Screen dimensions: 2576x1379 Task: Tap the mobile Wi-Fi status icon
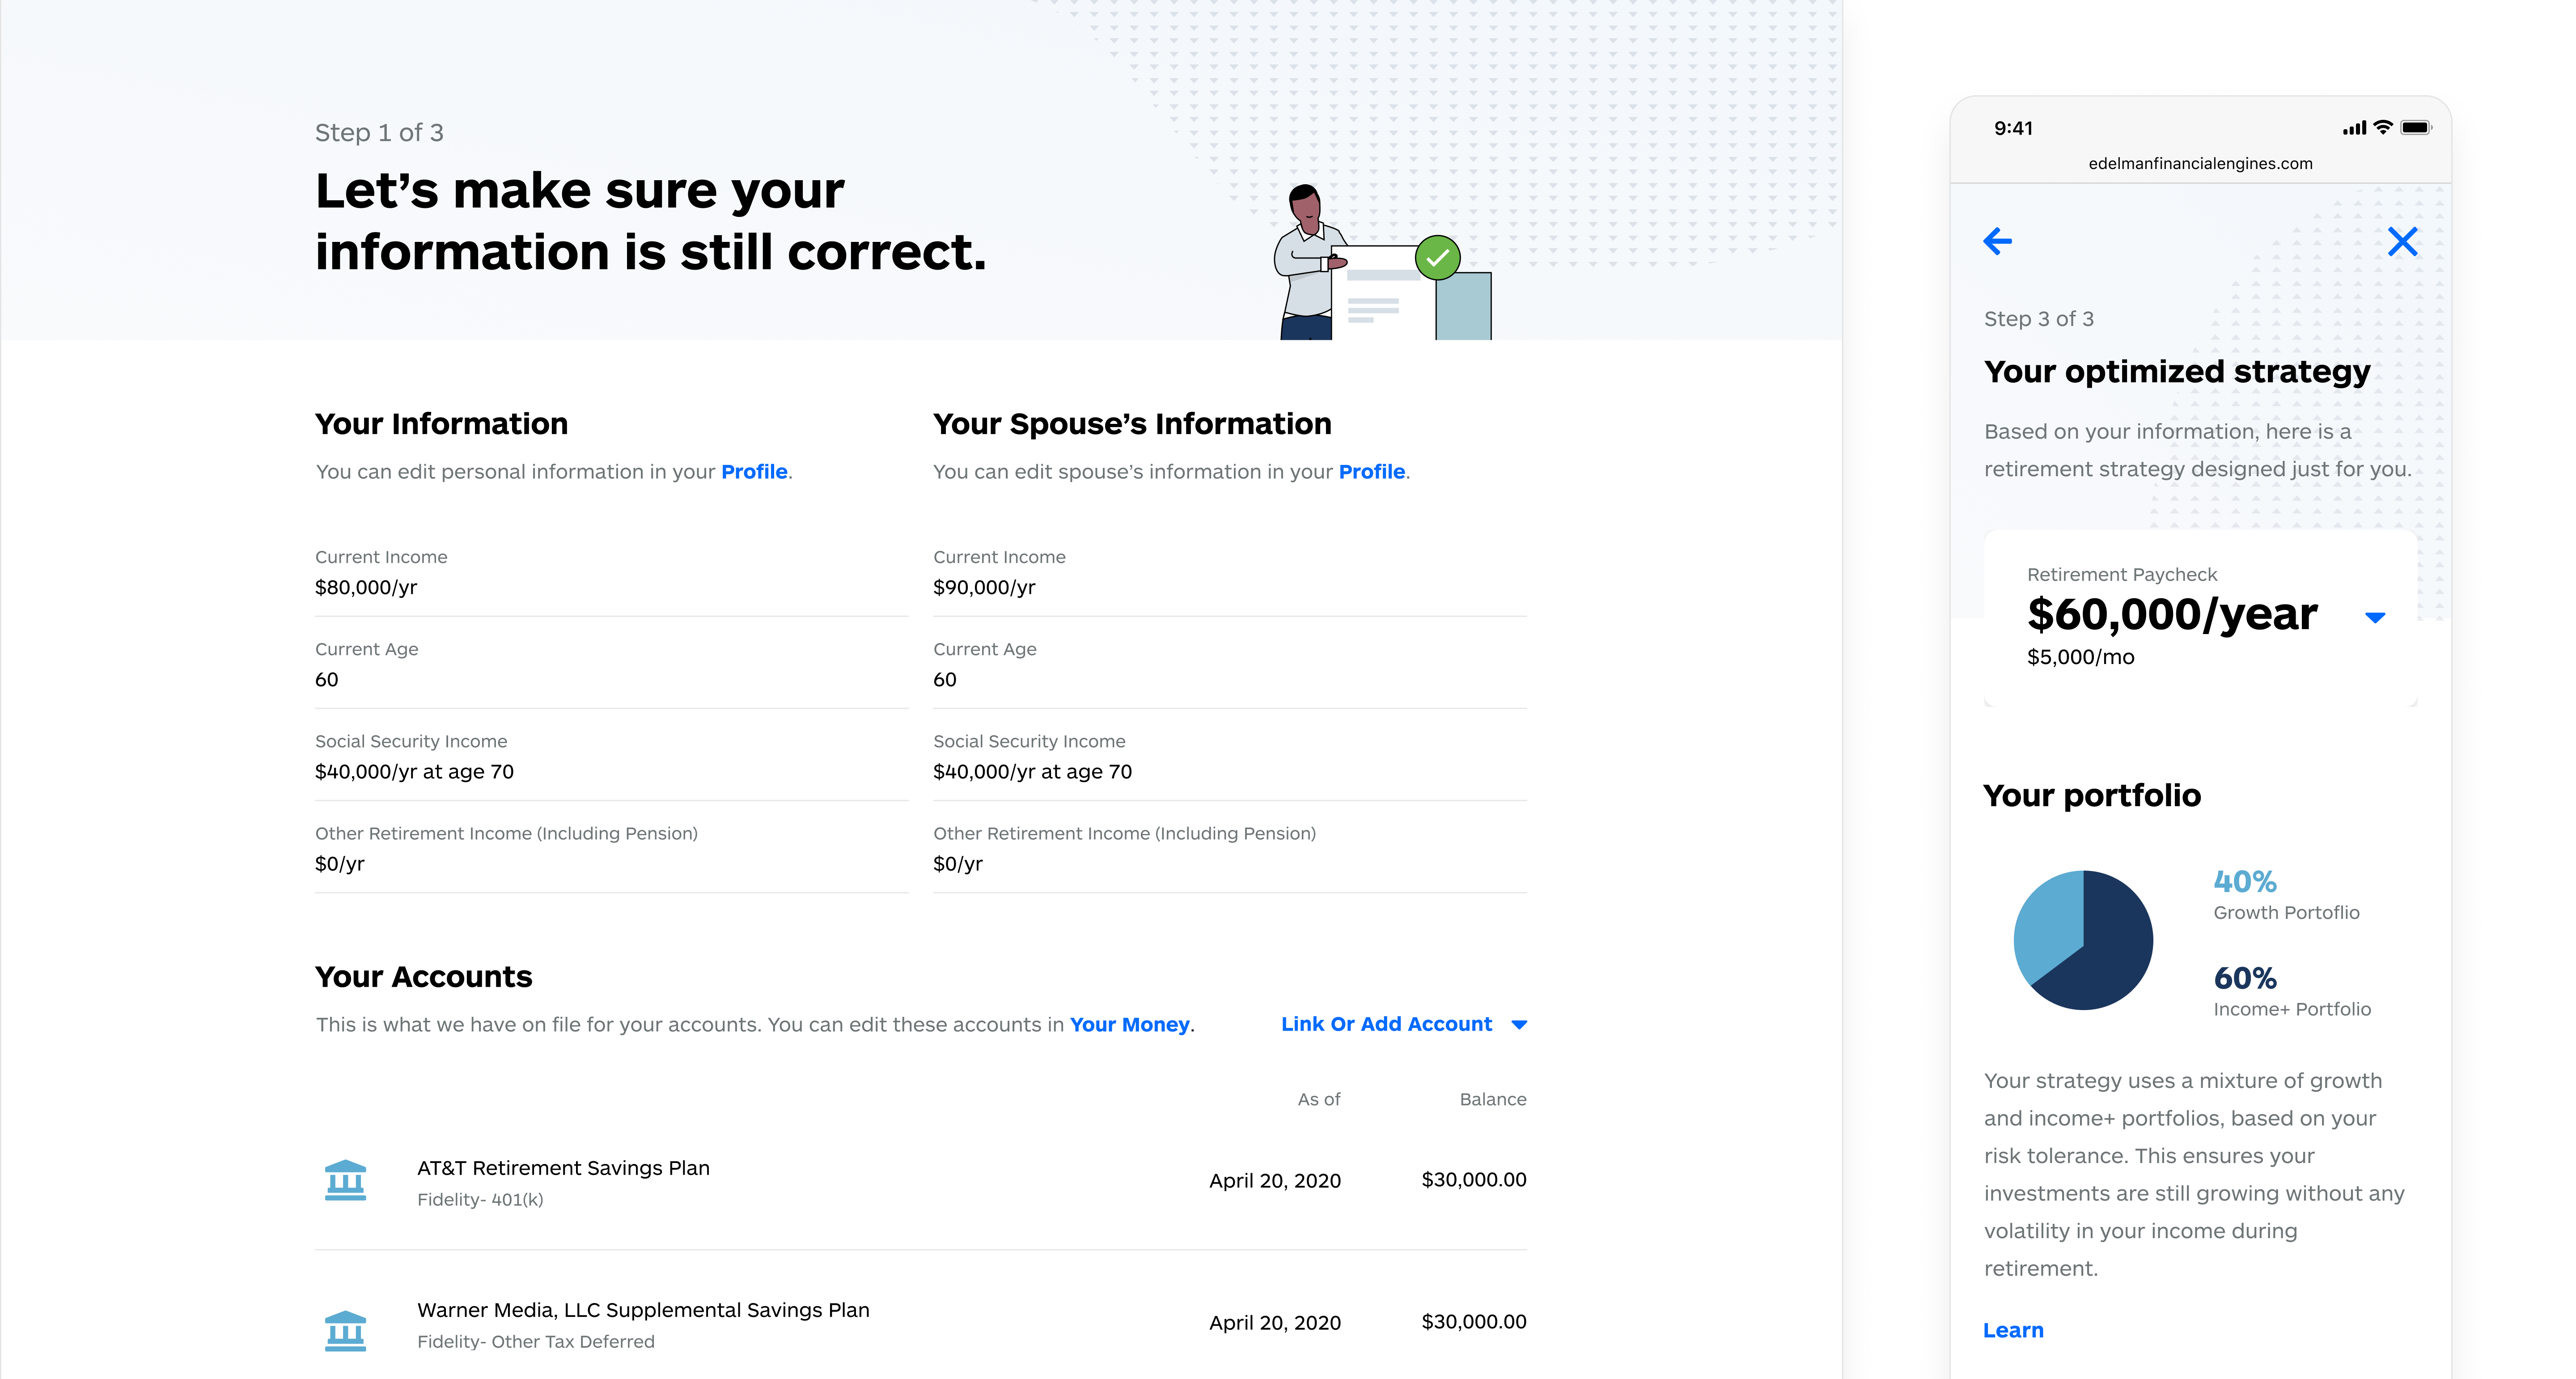[x=2383, y=127]
